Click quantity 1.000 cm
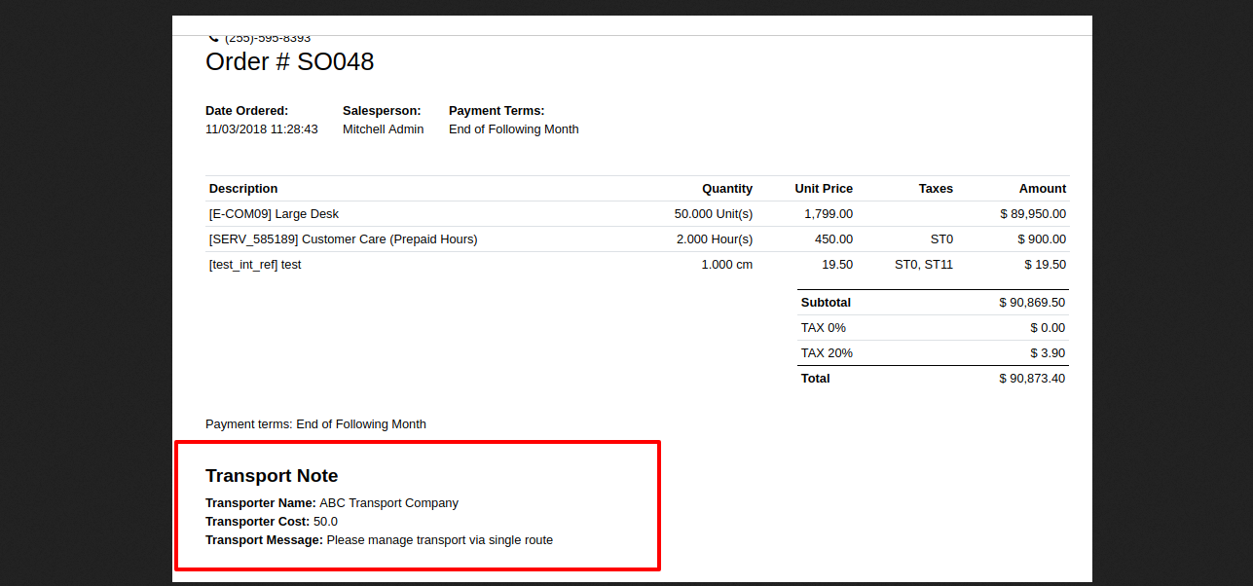 point(727,265)
